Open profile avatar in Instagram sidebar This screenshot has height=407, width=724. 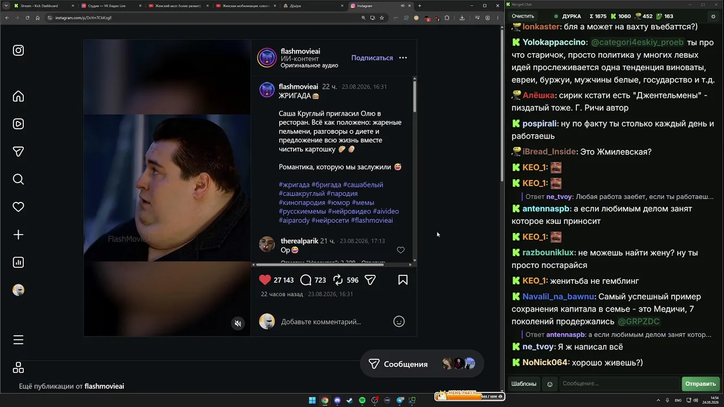(x=18, y=290)
